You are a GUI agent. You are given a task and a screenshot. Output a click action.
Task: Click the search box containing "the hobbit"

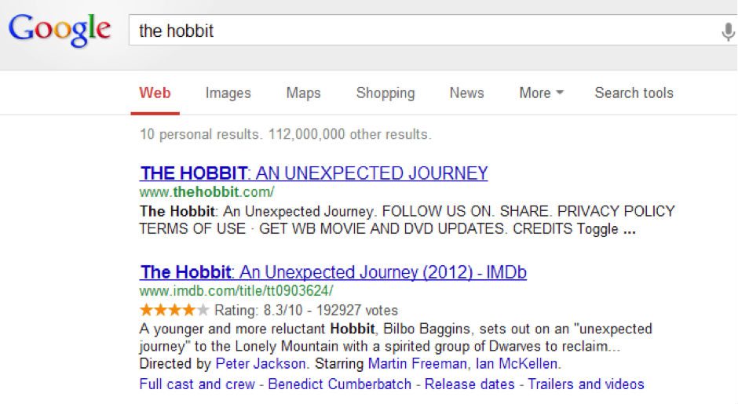point(424,31)
